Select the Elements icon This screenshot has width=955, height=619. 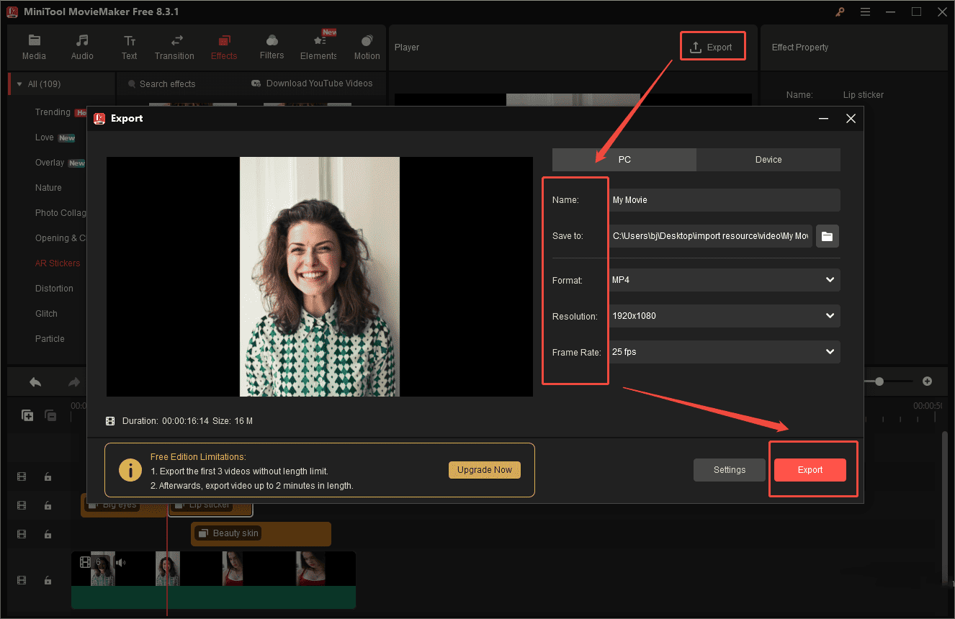pyautogui.click(x=318, y=46)
